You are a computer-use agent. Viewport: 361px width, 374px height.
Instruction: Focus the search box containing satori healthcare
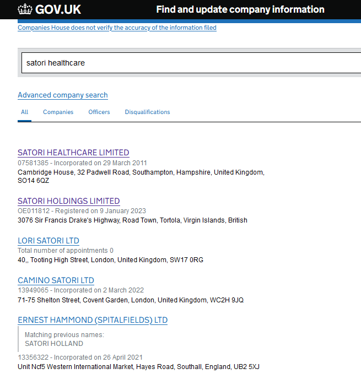click(191, 63)
